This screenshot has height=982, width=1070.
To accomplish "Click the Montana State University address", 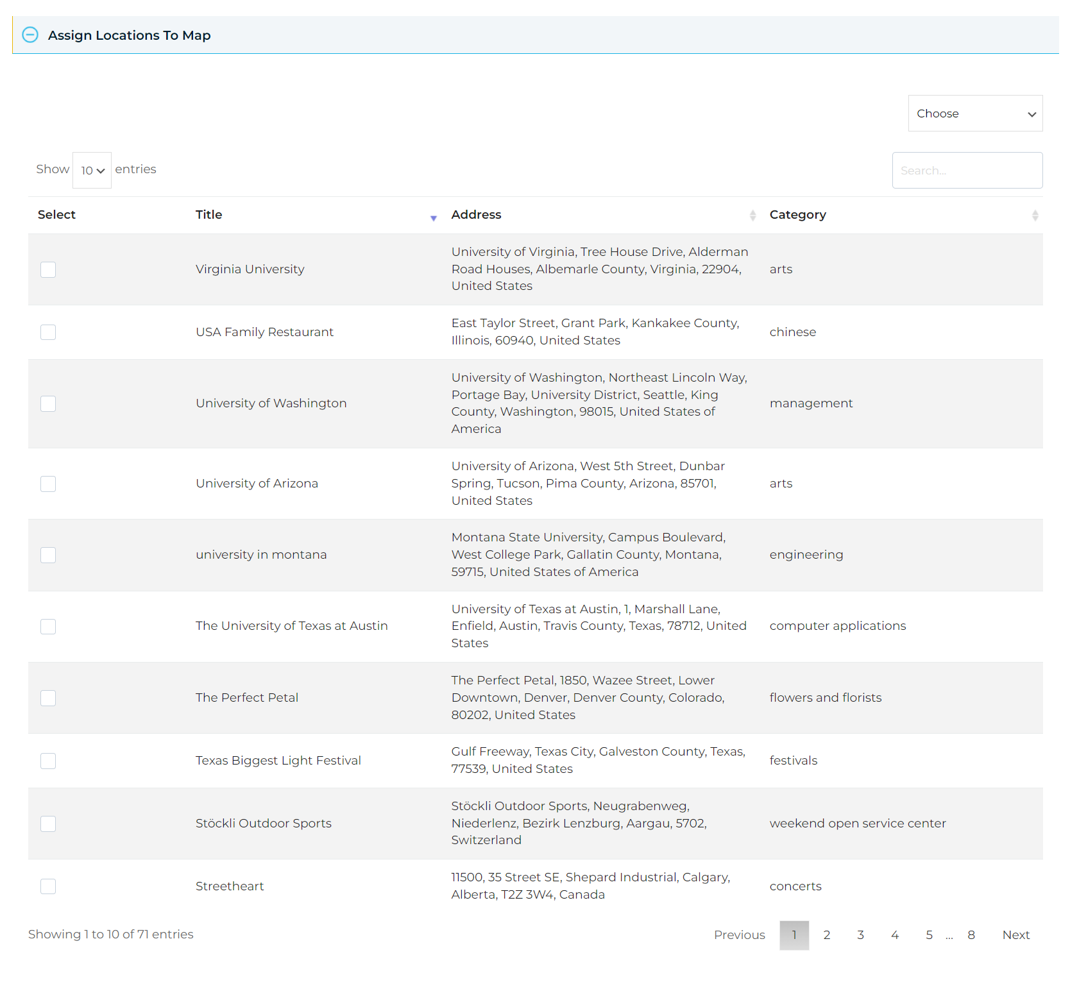I will [588, 555].
